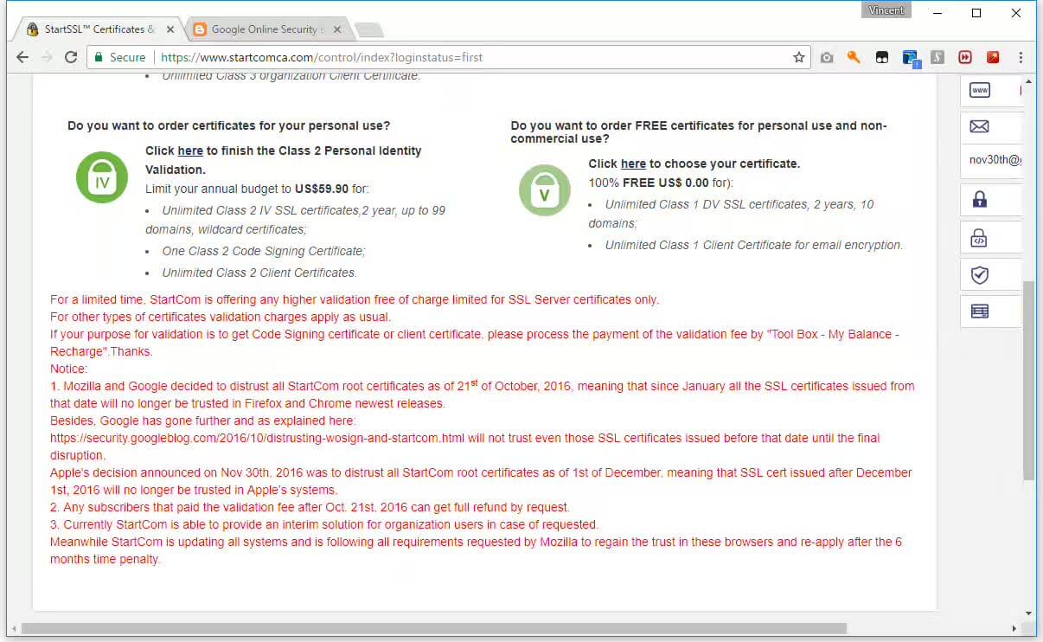Click the Vincent profile button
Image resolution: width=1043 pixels, height=642 pixels.
tap(886, 10)
